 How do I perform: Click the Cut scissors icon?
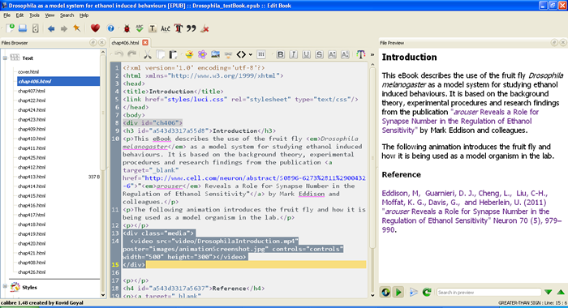pyautogui.click(x=147, y=54)
